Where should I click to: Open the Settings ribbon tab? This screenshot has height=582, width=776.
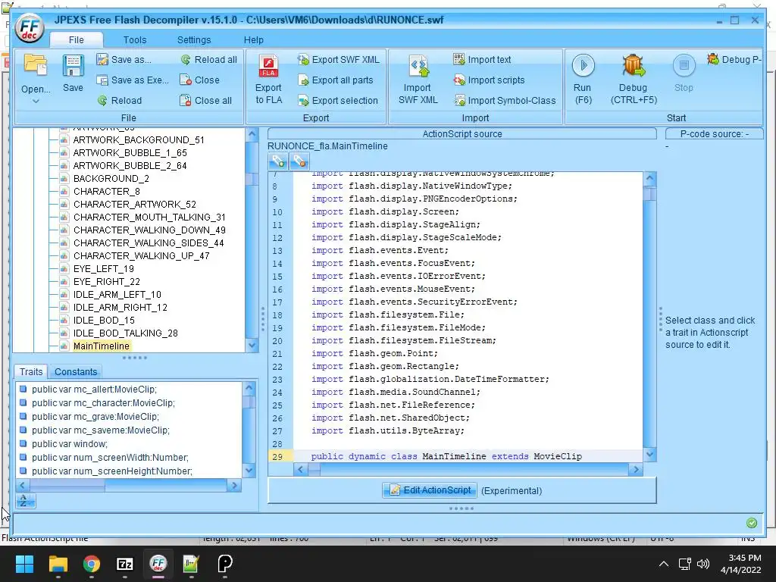(194, 40)
